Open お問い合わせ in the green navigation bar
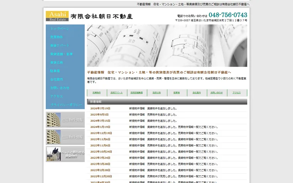This screenshot has width=293, height=183. 217,92
